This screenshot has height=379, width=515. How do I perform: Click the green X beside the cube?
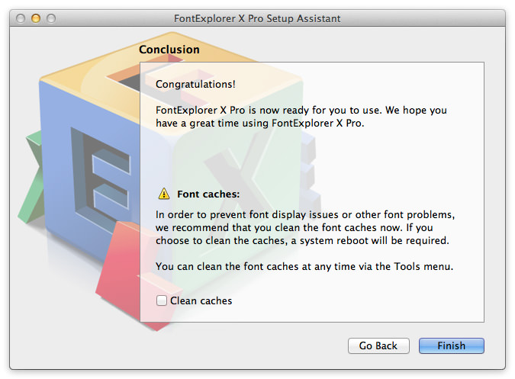[31, 177]
